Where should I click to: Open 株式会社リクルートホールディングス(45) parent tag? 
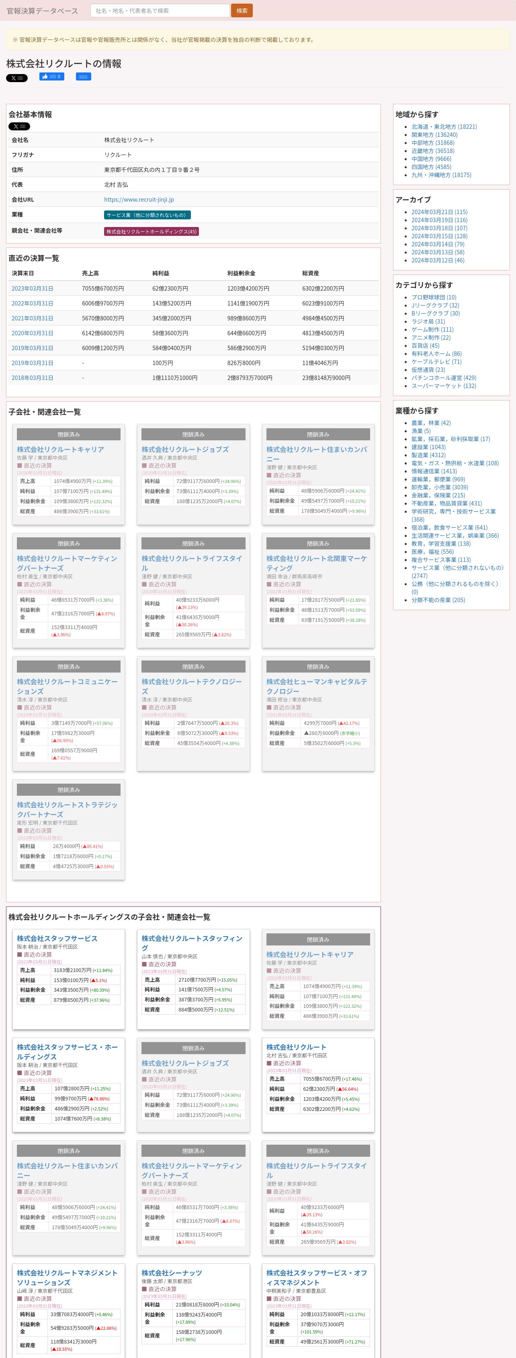(152, 231)
